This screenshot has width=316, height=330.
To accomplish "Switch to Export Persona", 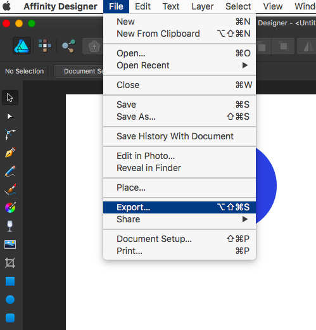I will tap(68, 46).
